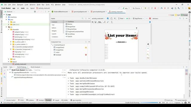
Task: Expand the ic_action_add folder
Action: pyautogui.click(x=11, y=42)
